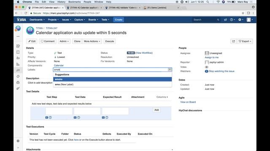Viewport: 270px width, 151px height.
Task: Click the View Workflow link
Action: coord(144,53)
